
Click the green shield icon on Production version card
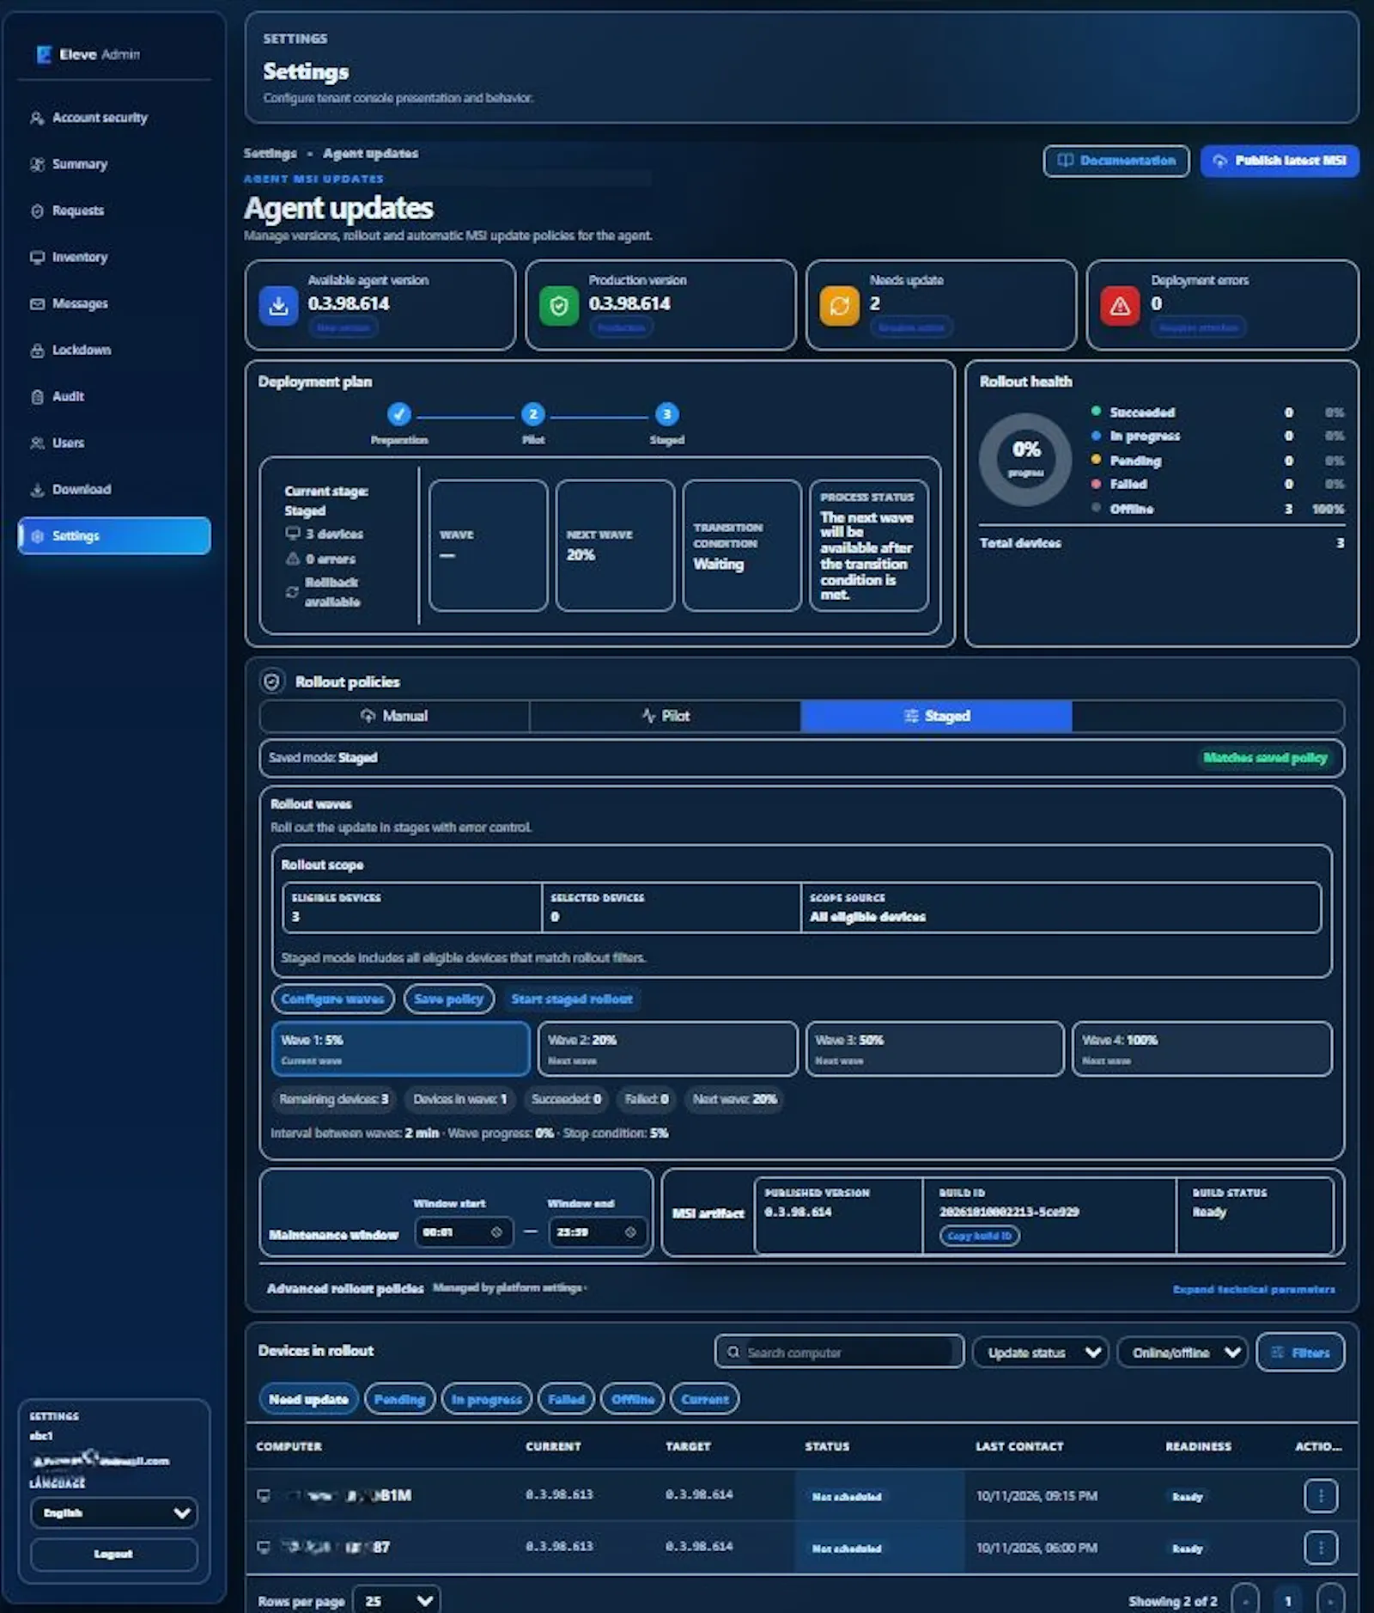coord(559,306)
